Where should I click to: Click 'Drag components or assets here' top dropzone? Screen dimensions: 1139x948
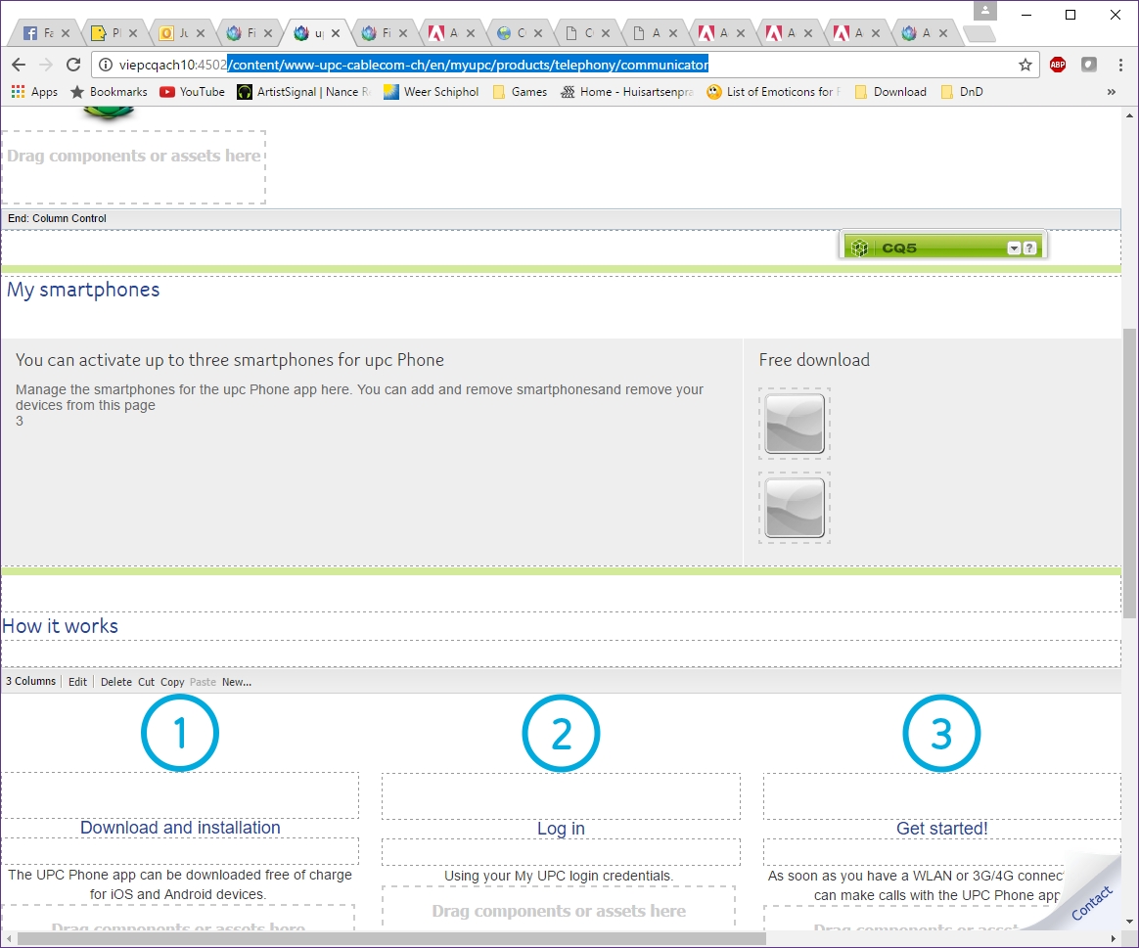click(x=134, y=167)
